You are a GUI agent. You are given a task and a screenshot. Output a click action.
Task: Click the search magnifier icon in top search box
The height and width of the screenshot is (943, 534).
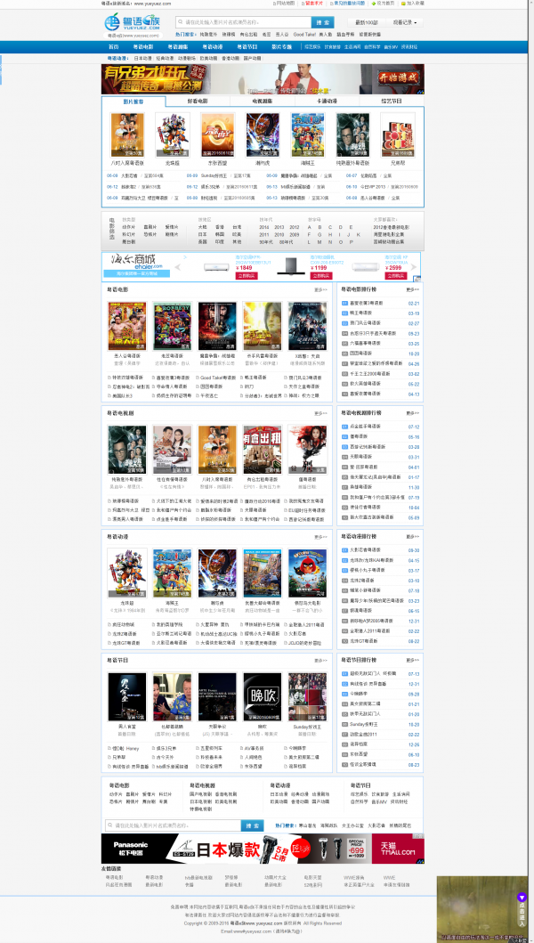(181, 22)
